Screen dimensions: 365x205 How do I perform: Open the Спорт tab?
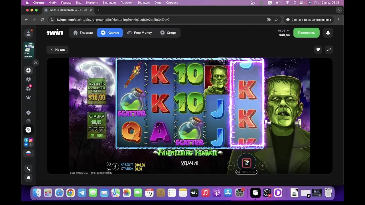point(168,33)
